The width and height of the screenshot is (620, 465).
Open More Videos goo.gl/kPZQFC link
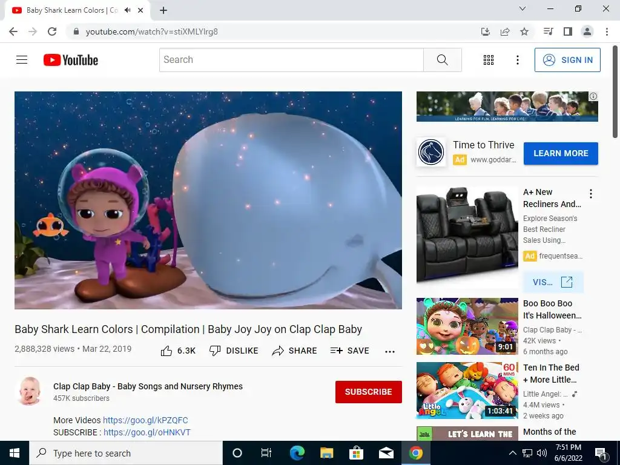pyautogui.click(x=145, y=420)
